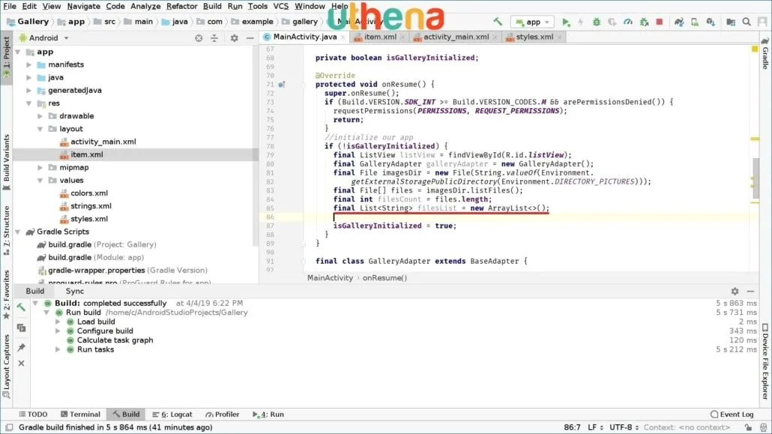Click the Make Project hammer icon
Screen dimensions: 772x434
coord(498,22)
